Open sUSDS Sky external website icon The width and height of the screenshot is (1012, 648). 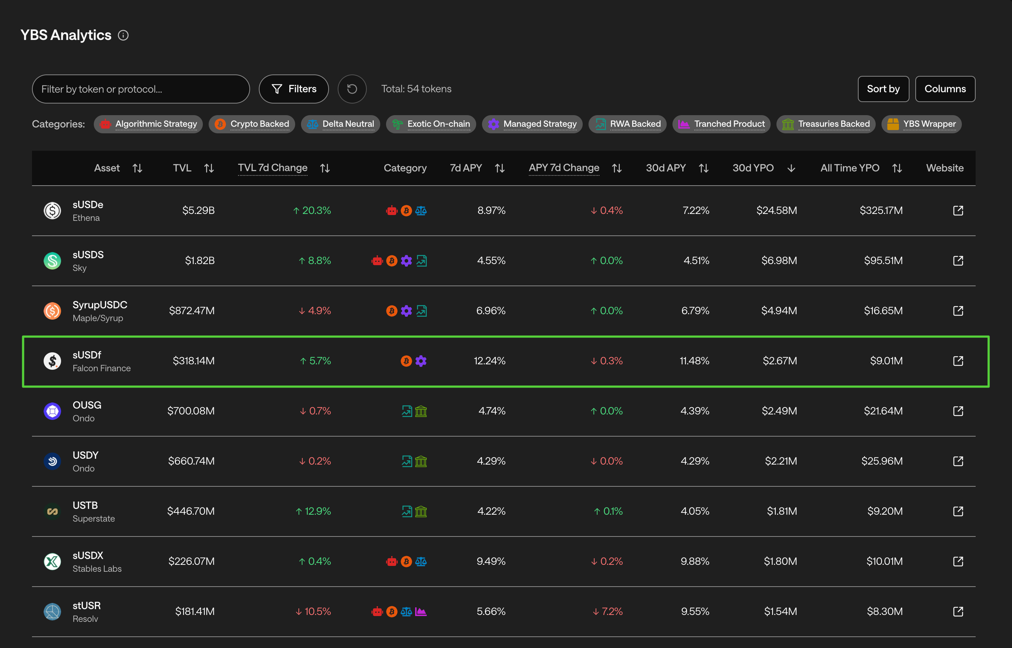point(958,260)
